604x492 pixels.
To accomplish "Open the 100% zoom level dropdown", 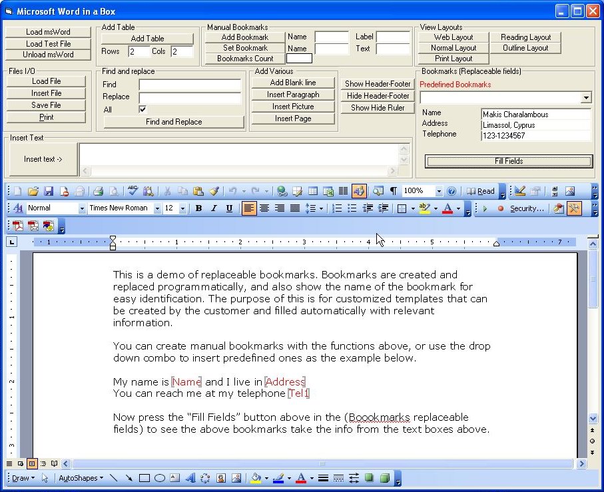I will [x=439, y=191].
